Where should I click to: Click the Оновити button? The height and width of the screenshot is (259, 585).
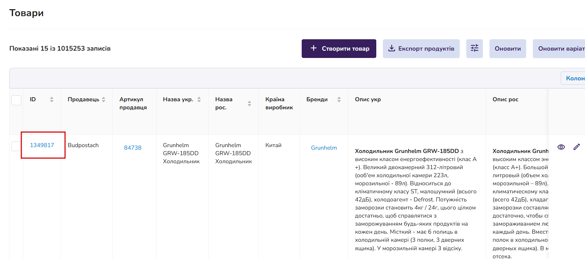[x=508, y=48]
